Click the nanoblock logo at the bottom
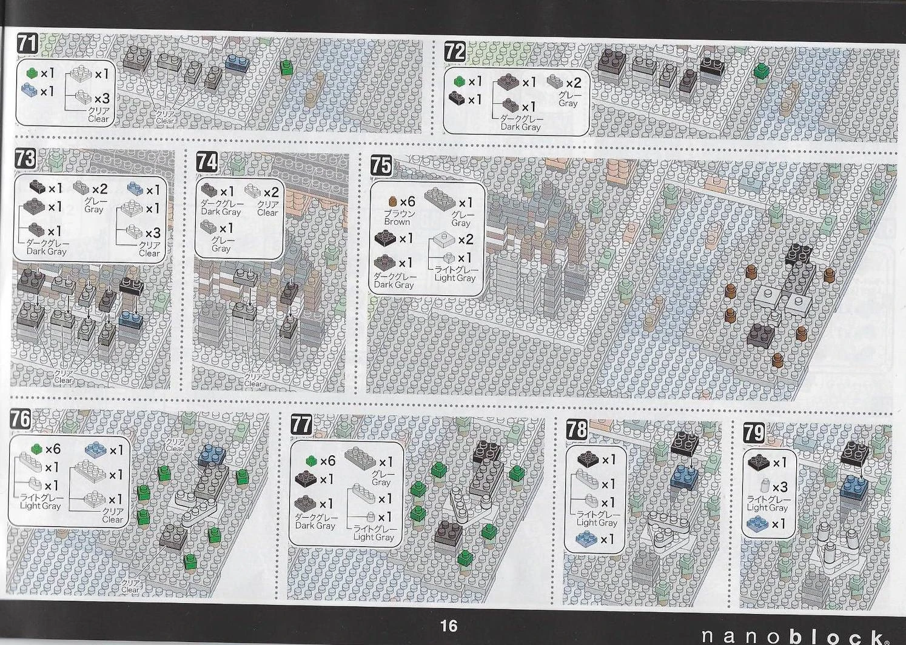The width and height of the screenshot is (906, 645). pos(795,636)
